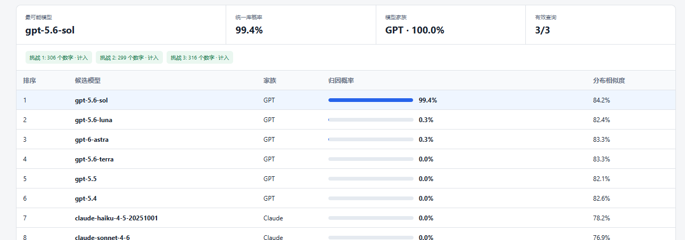
Task: Click the 家族 column header
Action: [x=270, y=81]
